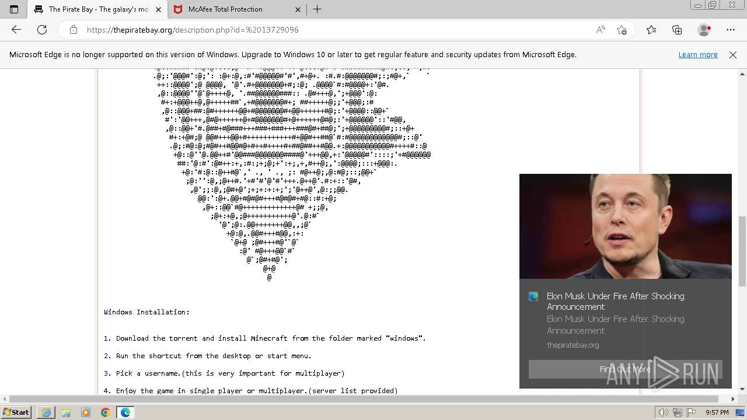Select the 'Windows Installation:' heading text

click(x=146, y=312)
